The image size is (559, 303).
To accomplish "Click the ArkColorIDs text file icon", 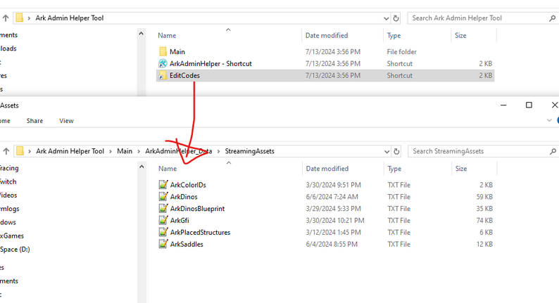I will tap(163, 184).
